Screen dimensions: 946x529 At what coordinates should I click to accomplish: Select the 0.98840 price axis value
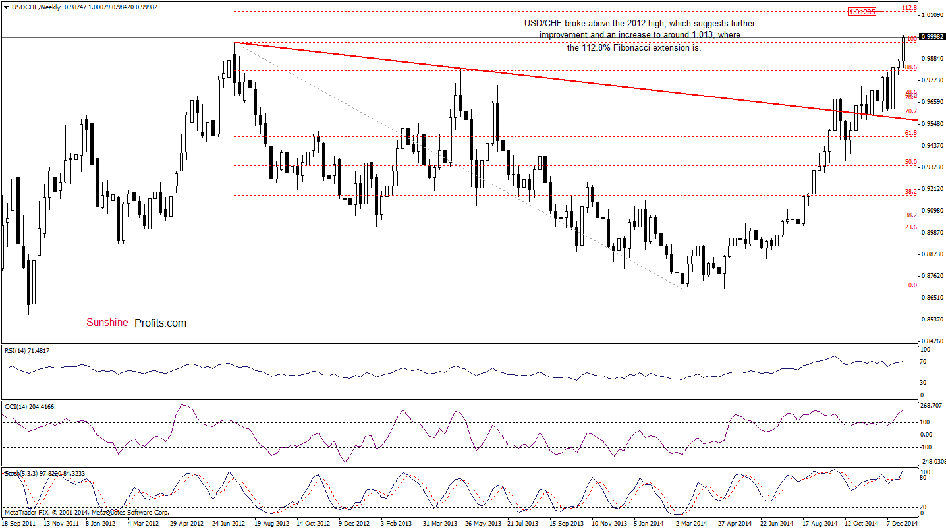tap(932, 59)
